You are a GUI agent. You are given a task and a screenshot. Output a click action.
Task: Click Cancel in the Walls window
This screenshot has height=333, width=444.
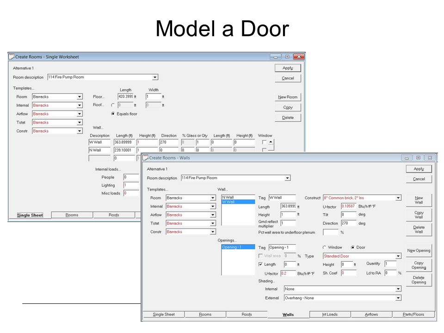(419, 179)
